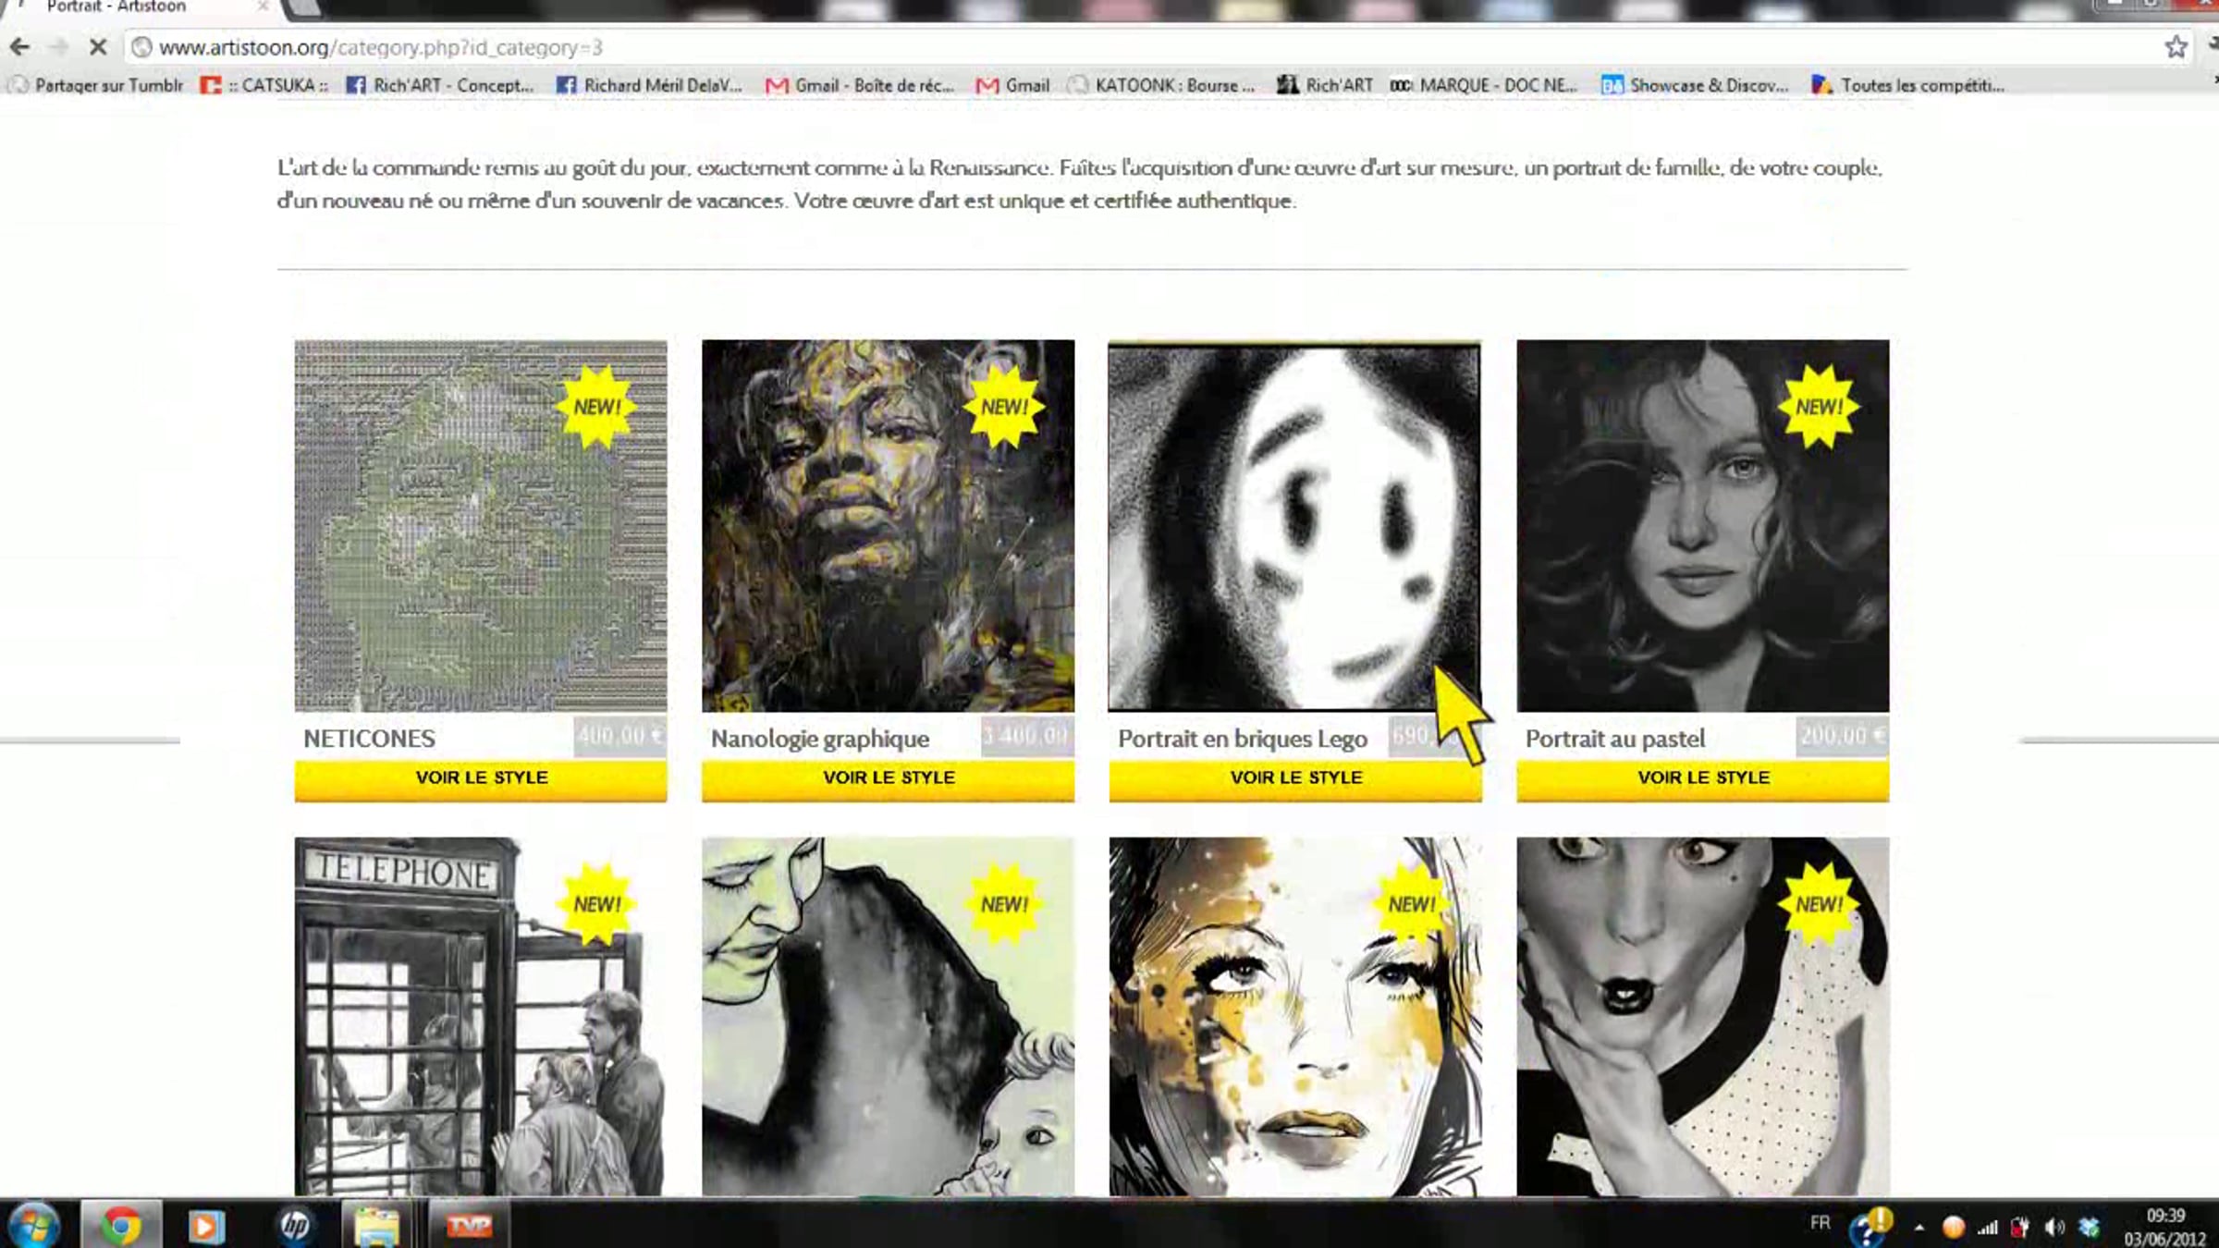Open Windows Explorer from the taskbar
Image resolution: width=2219 pixels, height=1248 pixels.
[376, 1226]
